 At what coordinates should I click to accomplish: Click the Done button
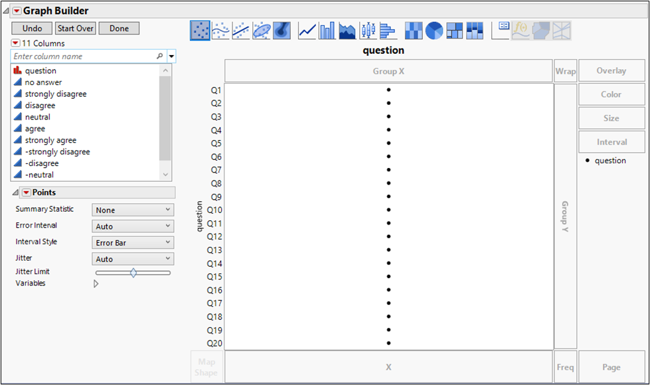tap(119, 28)
